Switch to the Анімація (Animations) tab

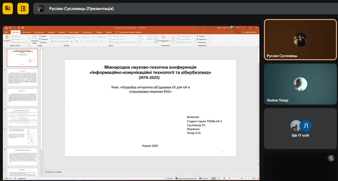coord(61,32)
